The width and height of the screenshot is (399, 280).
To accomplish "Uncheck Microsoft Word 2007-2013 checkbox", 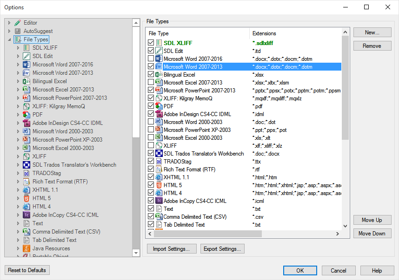I will [151, 66].
